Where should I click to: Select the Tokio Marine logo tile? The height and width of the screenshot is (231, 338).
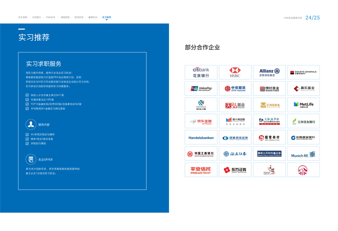coord(201,105)
